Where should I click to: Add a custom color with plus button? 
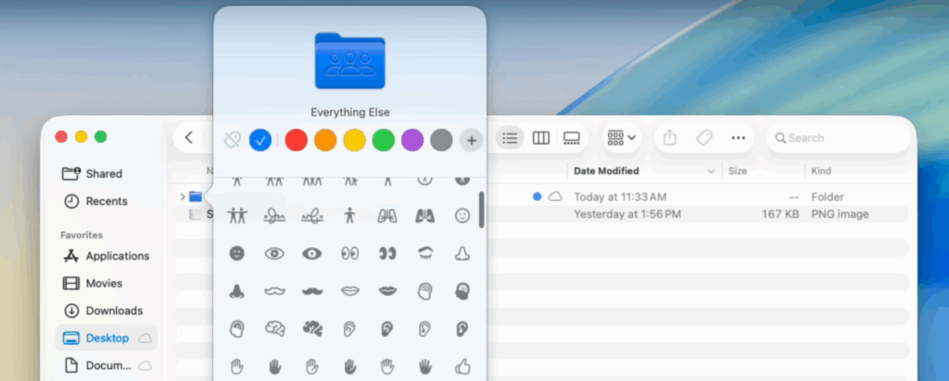point(472,140)
